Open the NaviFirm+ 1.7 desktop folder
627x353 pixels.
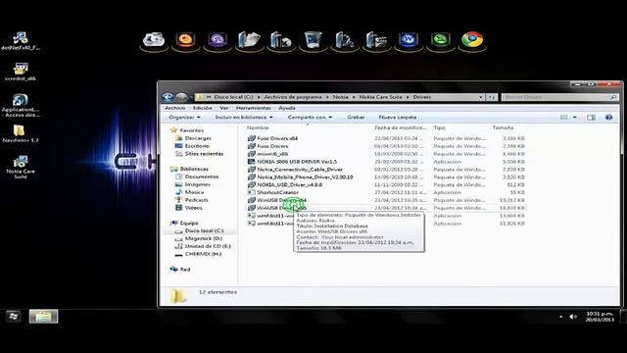[x=20, y=134]
